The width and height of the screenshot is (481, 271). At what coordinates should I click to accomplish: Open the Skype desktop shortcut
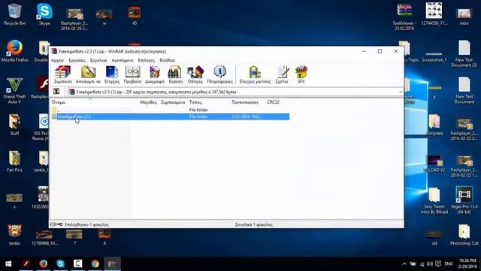point(44,14)
